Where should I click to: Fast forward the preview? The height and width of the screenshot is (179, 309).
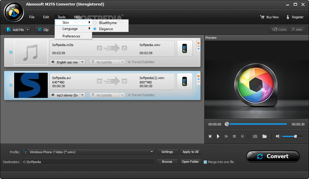226,136
